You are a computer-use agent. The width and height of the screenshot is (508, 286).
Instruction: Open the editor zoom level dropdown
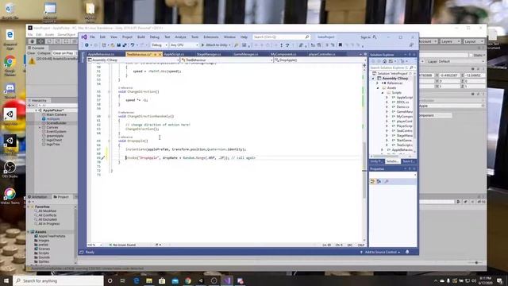(x=94, y=245)
